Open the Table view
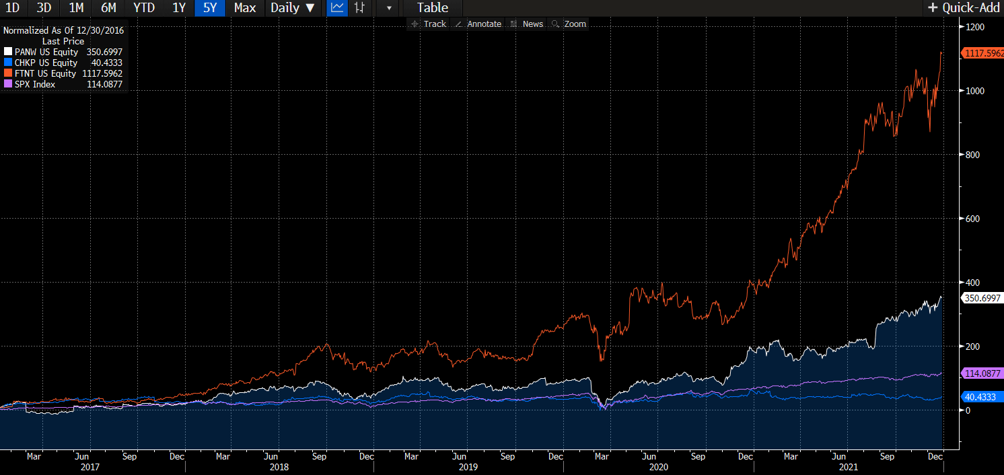The width and height of the screenshot is (1004, 475). tap(431, 8)
